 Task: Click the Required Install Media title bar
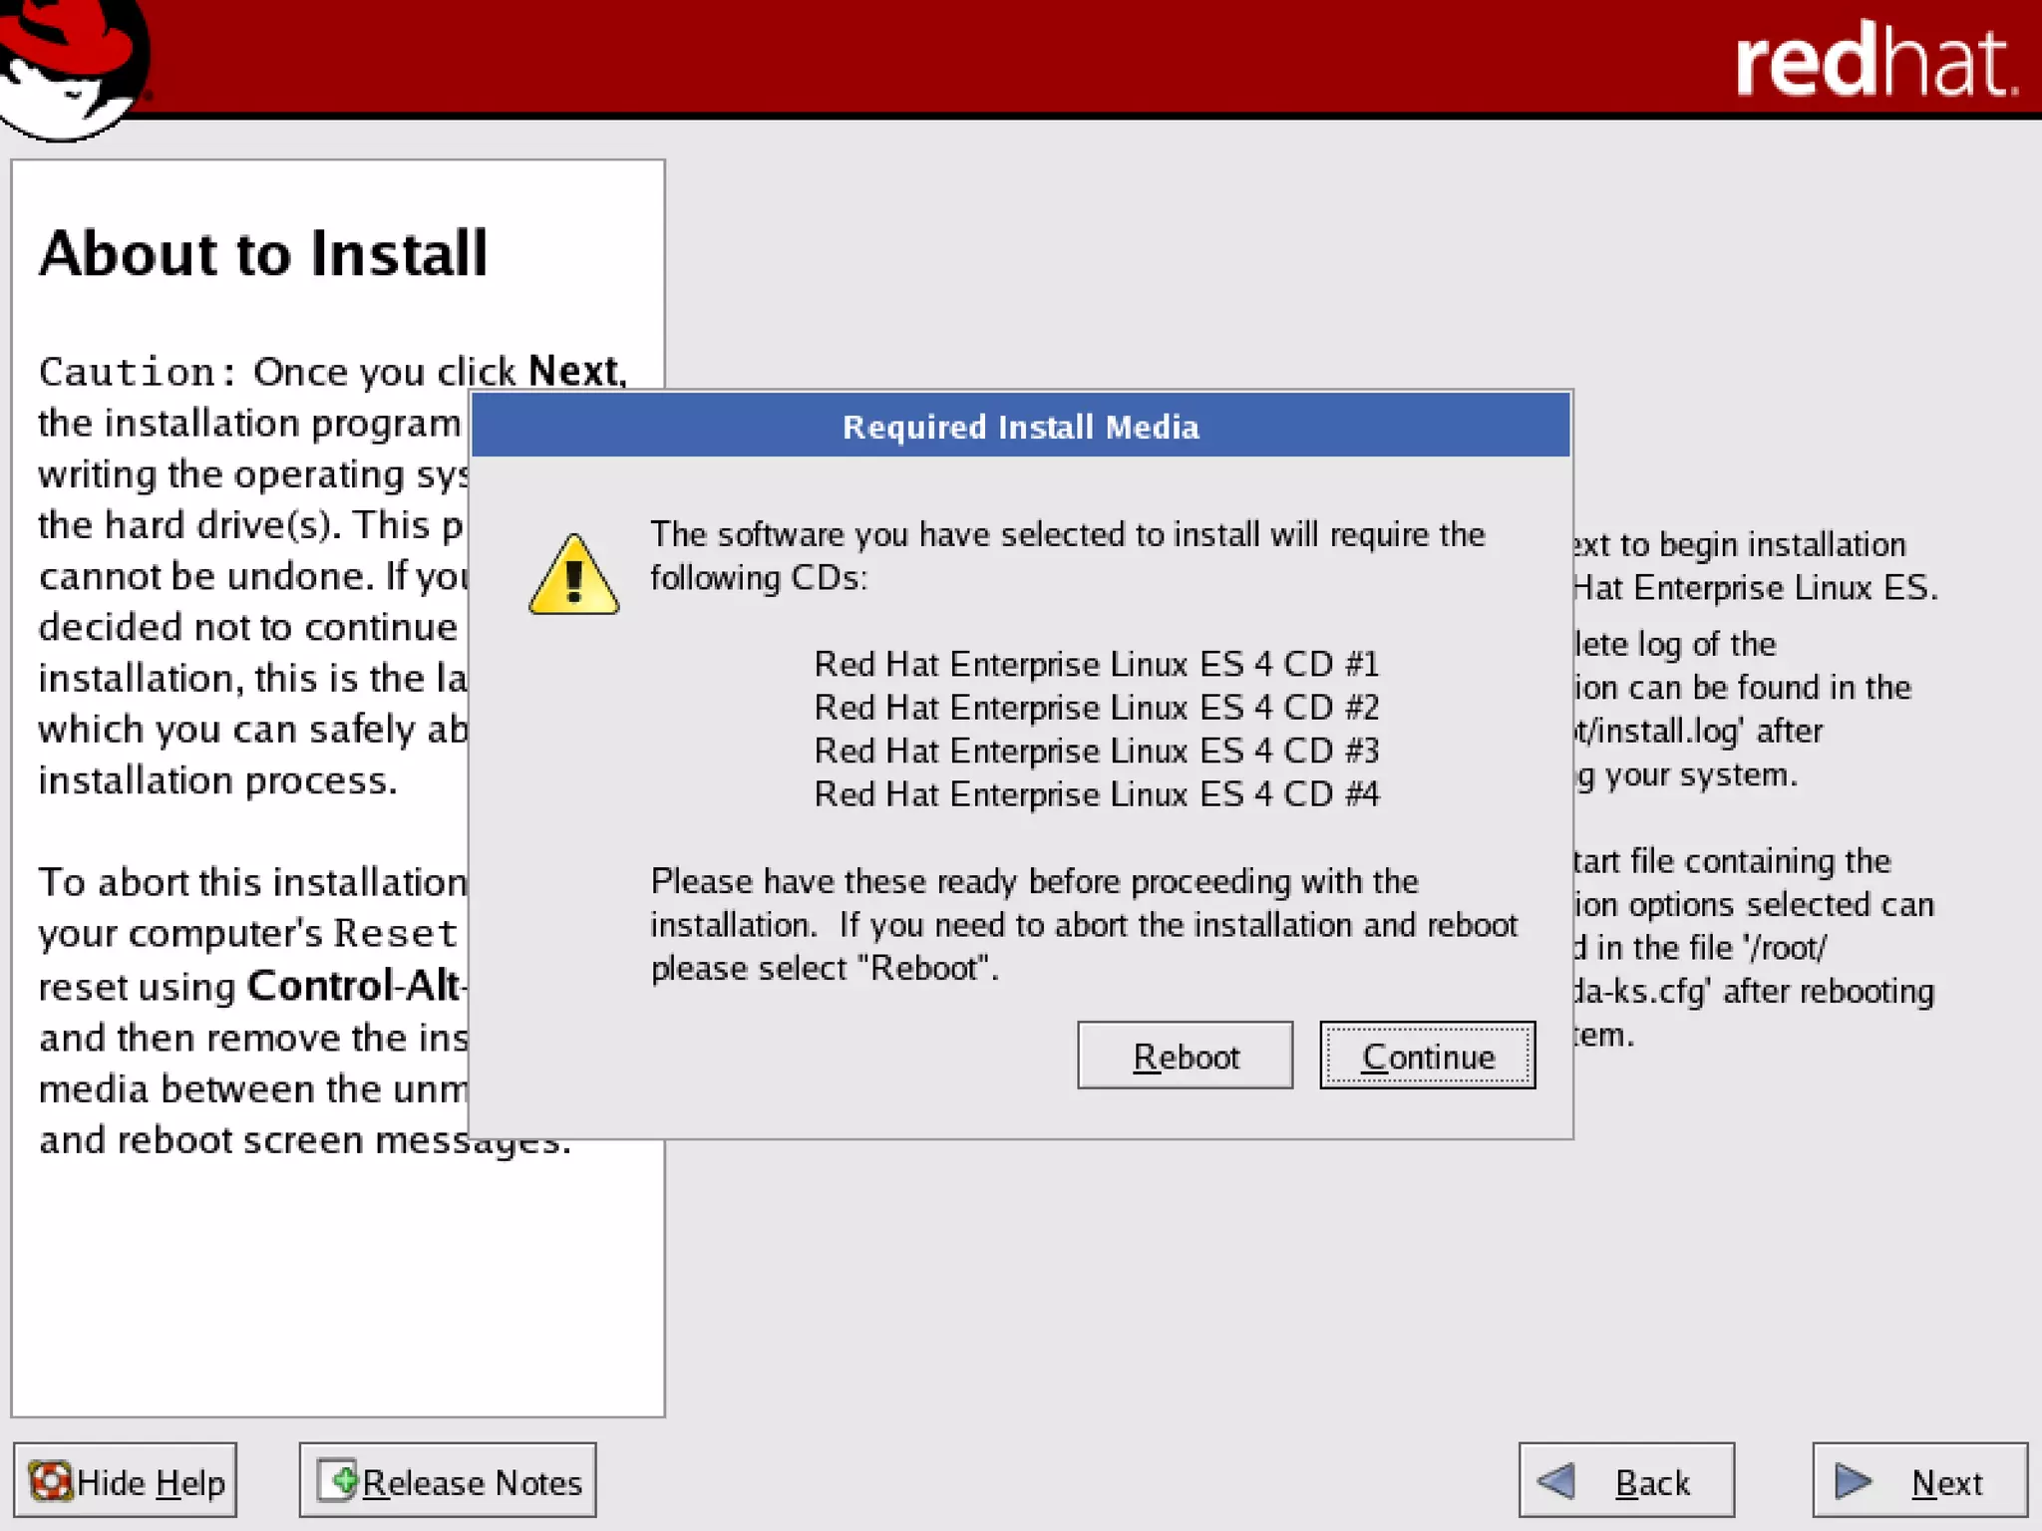1020,427
